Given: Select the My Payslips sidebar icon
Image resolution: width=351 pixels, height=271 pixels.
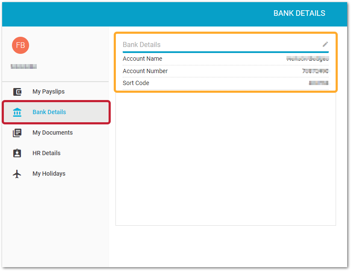Looking at the screenshot, I should (17, 91).
